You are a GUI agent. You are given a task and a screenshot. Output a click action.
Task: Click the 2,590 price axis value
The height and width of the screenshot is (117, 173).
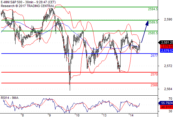(x=168, y=20)
